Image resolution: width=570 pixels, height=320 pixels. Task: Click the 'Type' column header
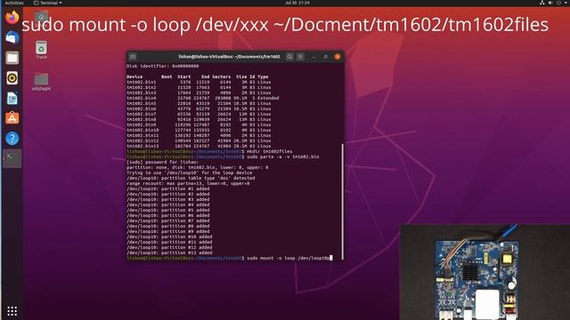(263, 76)
